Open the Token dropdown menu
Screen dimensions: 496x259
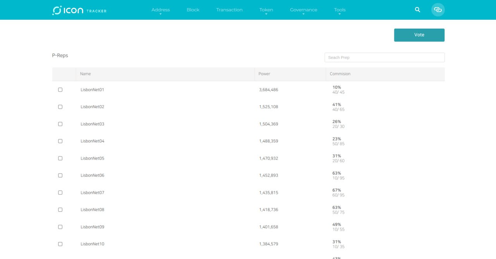(x=266, y=10)
